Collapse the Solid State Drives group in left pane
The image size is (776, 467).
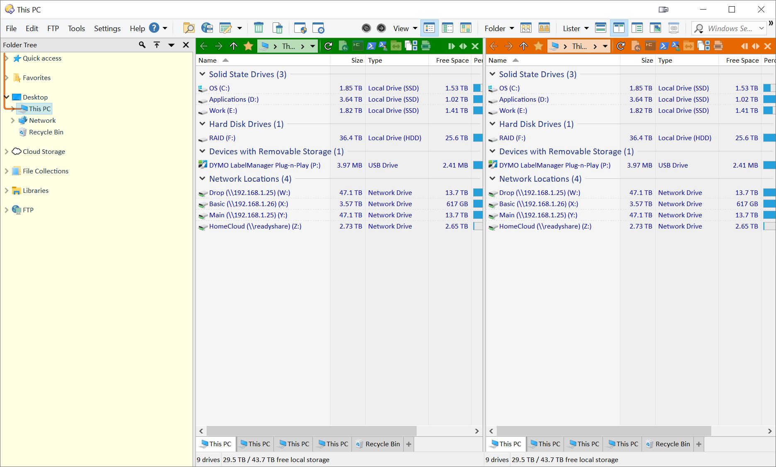[x=203, y=74]
